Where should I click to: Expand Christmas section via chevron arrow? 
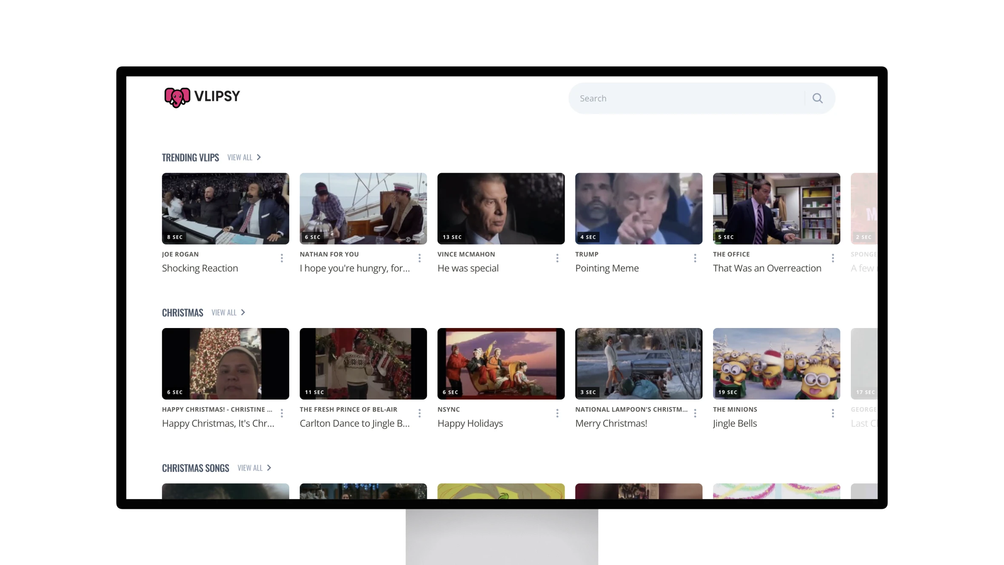[243, 312]
